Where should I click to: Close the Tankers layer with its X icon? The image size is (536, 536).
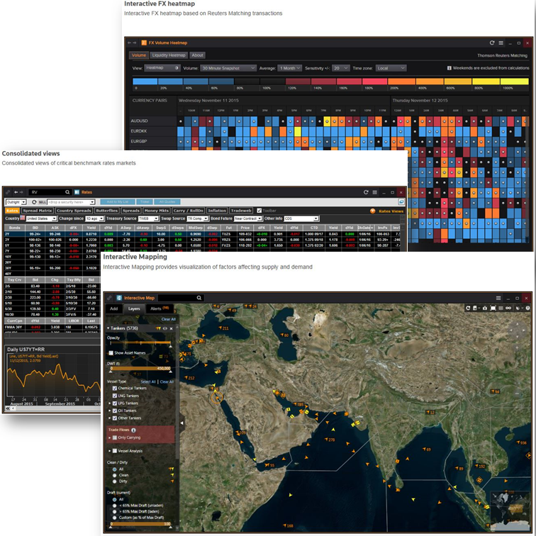click(x=172, y=328)
